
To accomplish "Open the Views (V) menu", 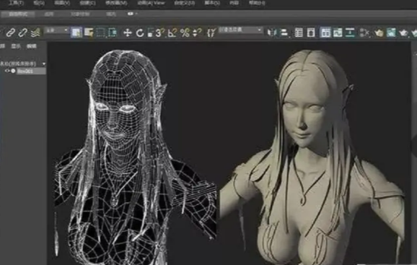I will click(x=62, y=3).
